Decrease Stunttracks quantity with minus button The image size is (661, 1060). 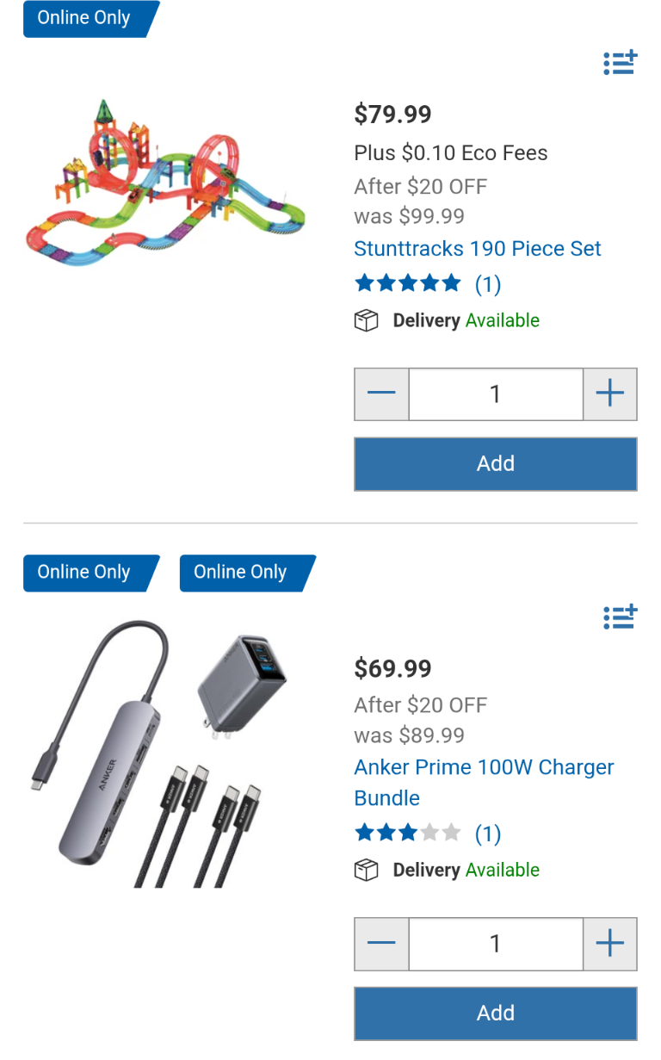[x=381, y=394]
